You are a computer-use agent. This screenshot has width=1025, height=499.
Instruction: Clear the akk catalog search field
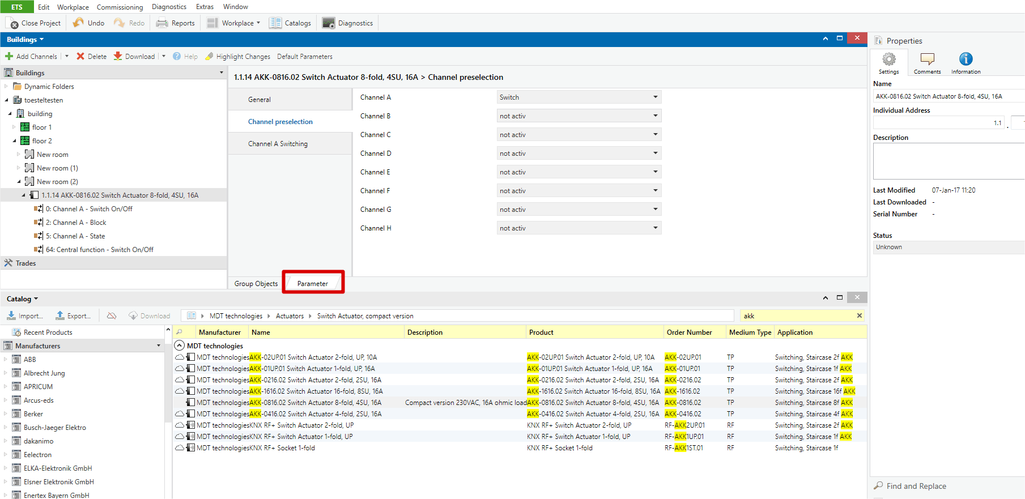859,315
